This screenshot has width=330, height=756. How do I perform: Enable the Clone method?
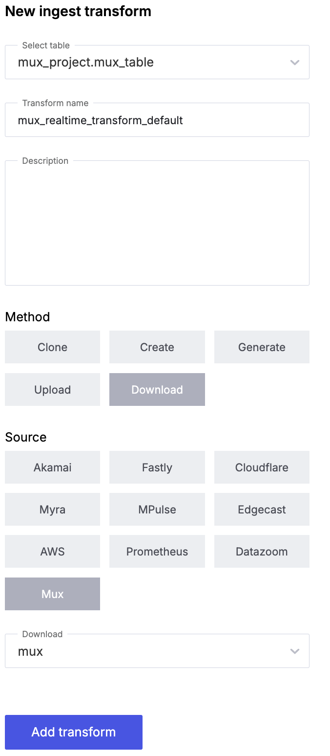(x=52, y=347)
